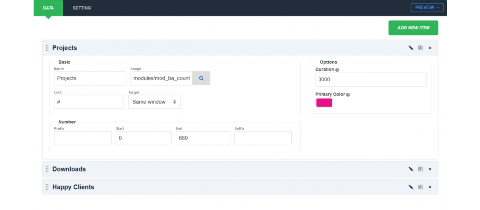This screenshot has height=210, width=480.
Task: Focus the Start number field
Action: 144,138
